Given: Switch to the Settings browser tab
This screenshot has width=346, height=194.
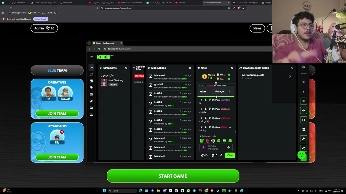Looking at the screenshot, I should [x=266, y=3].
